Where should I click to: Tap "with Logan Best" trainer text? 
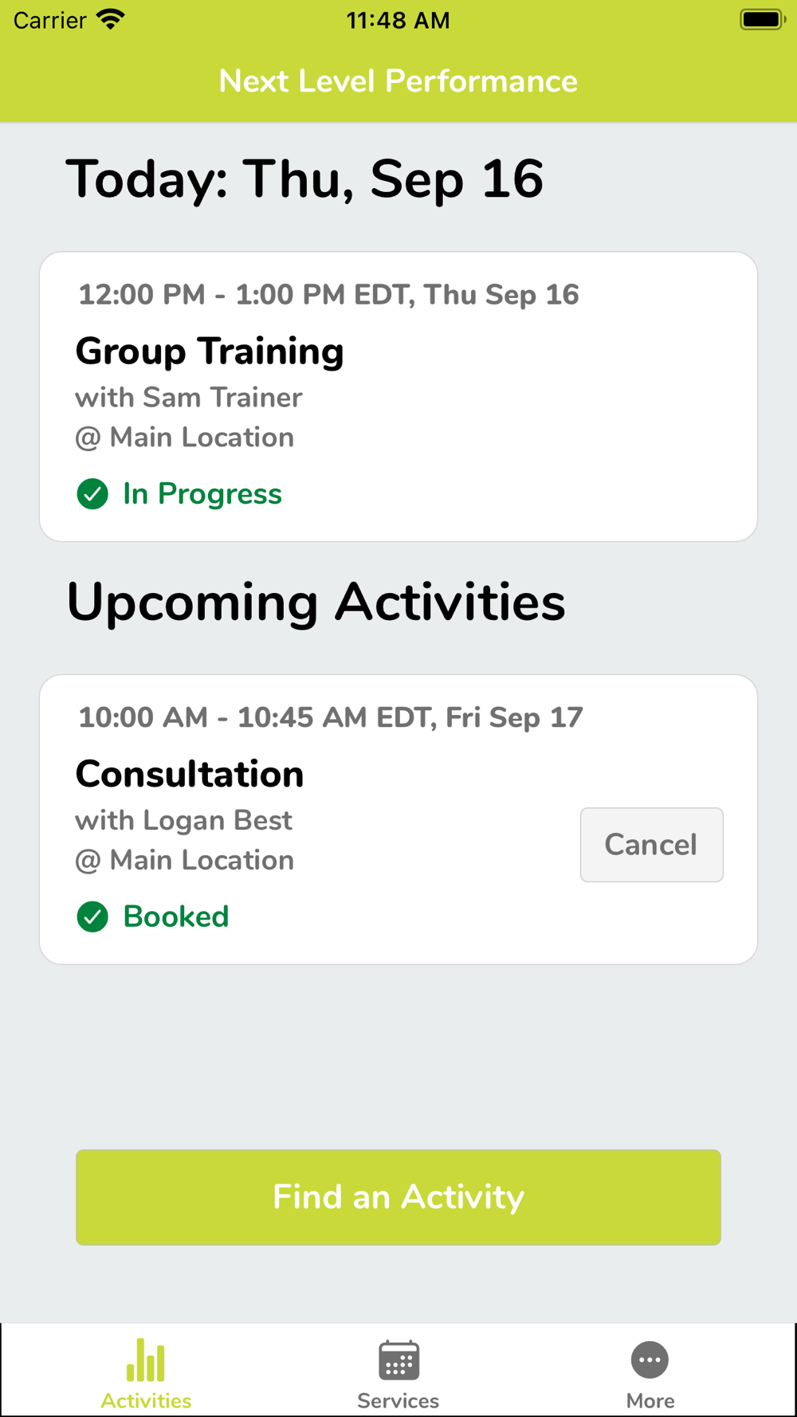click(x=183, y=820)
